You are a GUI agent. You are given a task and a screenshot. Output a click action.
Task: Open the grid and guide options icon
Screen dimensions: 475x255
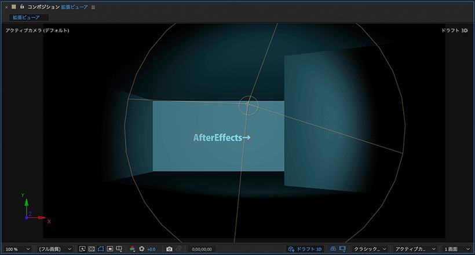(119, 249)
